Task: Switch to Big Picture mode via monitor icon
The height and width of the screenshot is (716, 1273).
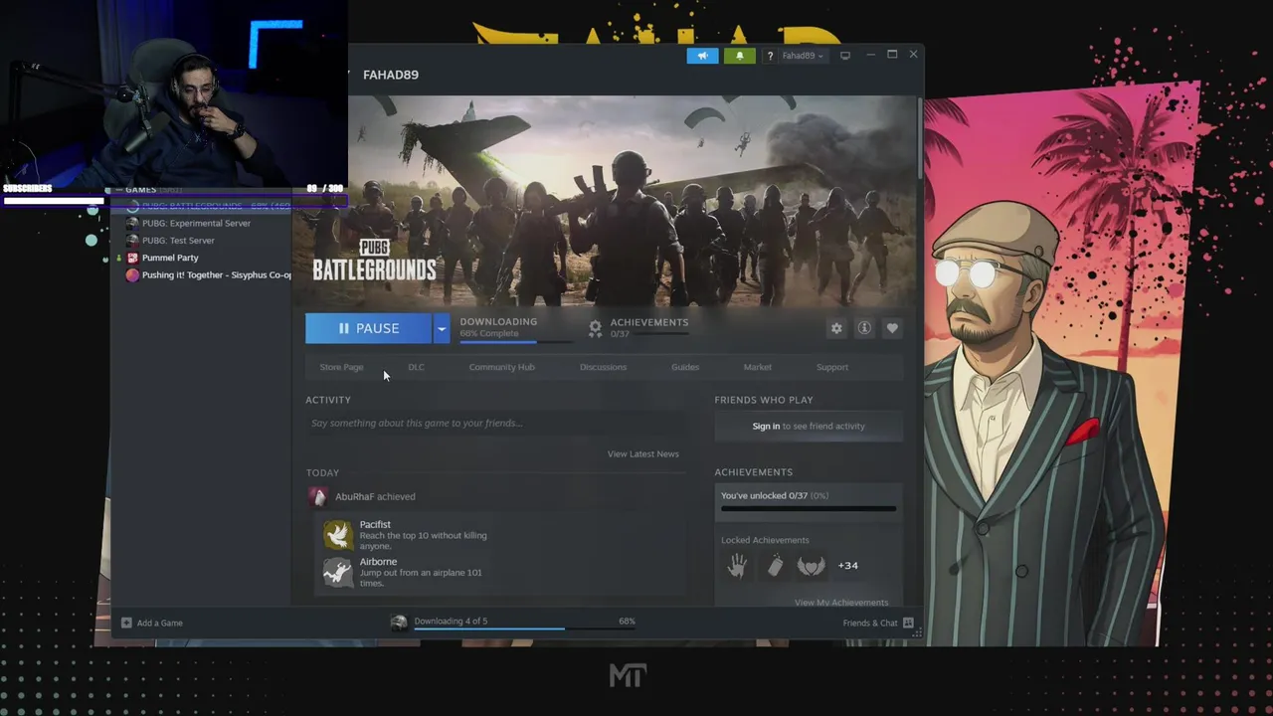Action: tap(845, 56)
